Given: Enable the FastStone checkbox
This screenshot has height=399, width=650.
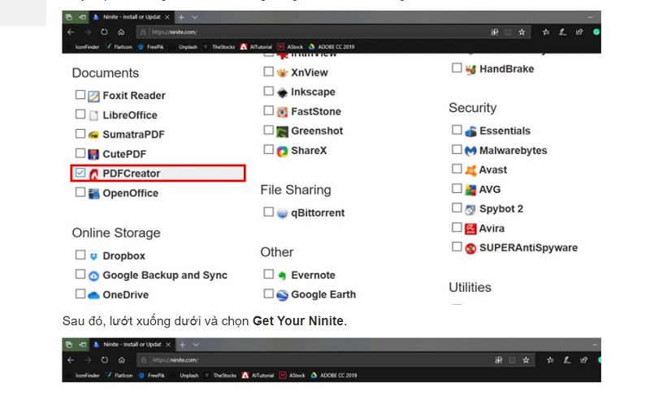Looking at the screenshot, I should coord(269,110).
